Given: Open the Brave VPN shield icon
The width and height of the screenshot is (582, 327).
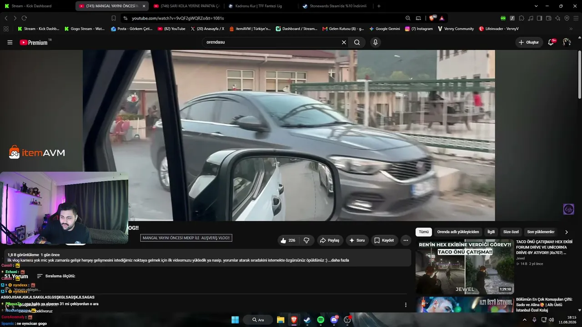Looking at the screenshot, I should click(567, 18).
